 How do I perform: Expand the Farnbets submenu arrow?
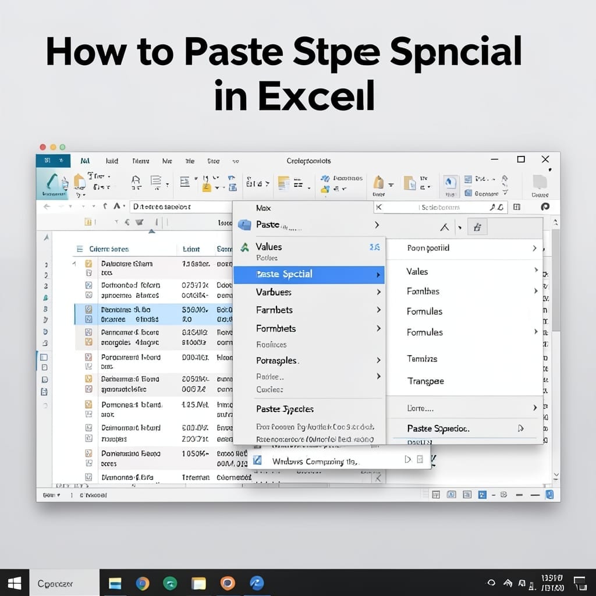pos(378,310)
